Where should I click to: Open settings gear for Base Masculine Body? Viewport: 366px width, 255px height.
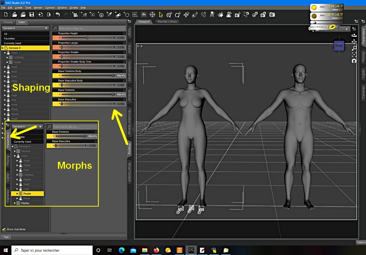point(124,81)
